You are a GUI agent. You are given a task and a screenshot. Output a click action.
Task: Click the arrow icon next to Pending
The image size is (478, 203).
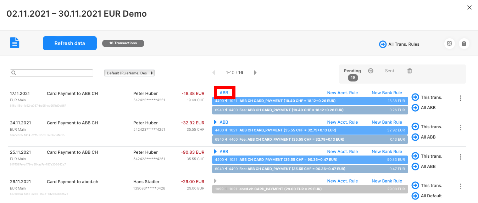click(x=371, y=71)
